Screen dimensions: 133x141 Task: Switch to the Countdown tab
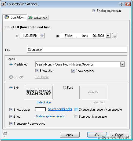(15, 17)
